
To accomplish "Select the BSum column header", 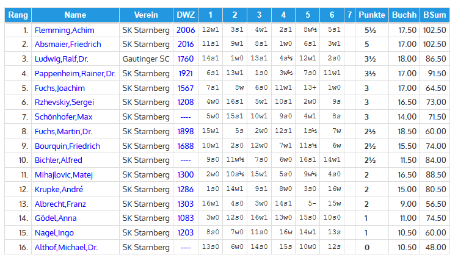I will (x=434, y=15).
